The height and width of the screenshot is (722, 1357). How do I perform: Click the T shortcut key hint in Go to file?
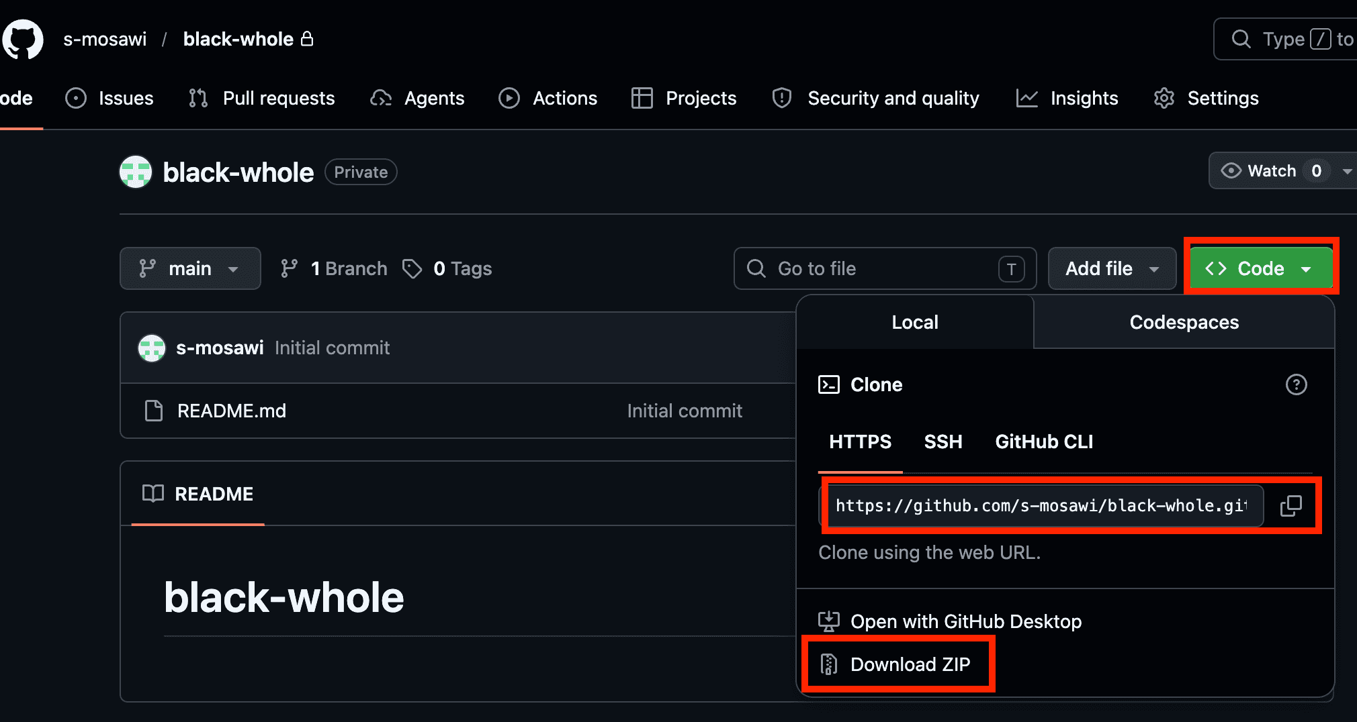[x=1012, y=269]
